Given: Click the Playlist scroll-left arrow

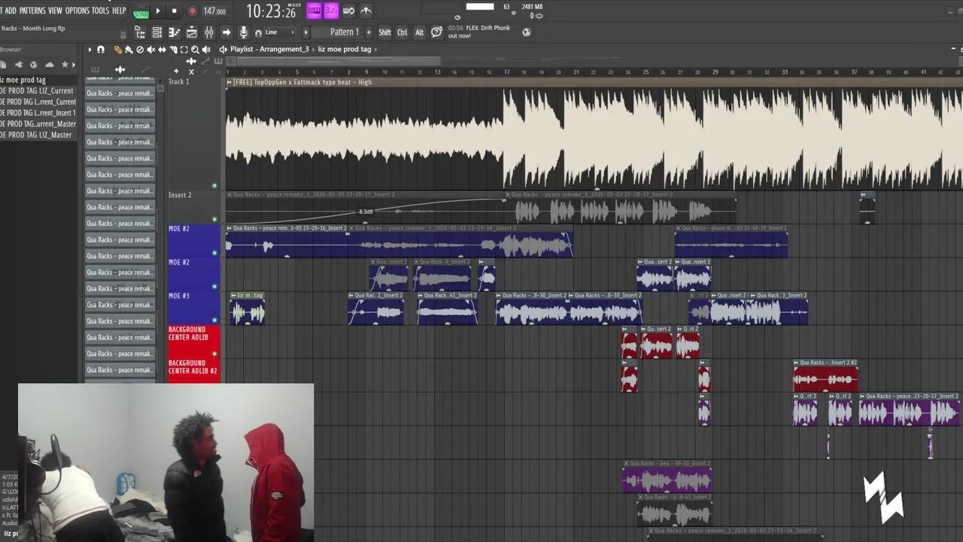Looking at the screenshot, I should coord(230,61).
